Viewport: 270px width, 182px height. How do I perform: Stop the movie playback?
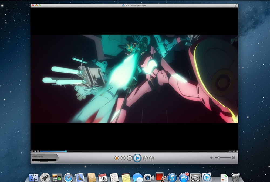tap(130, 158)
